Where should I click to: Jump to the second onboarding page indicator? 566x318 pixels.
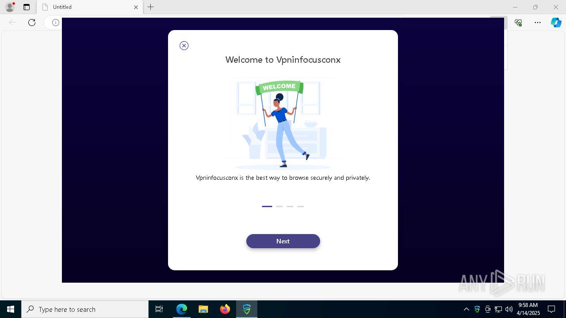279,206
